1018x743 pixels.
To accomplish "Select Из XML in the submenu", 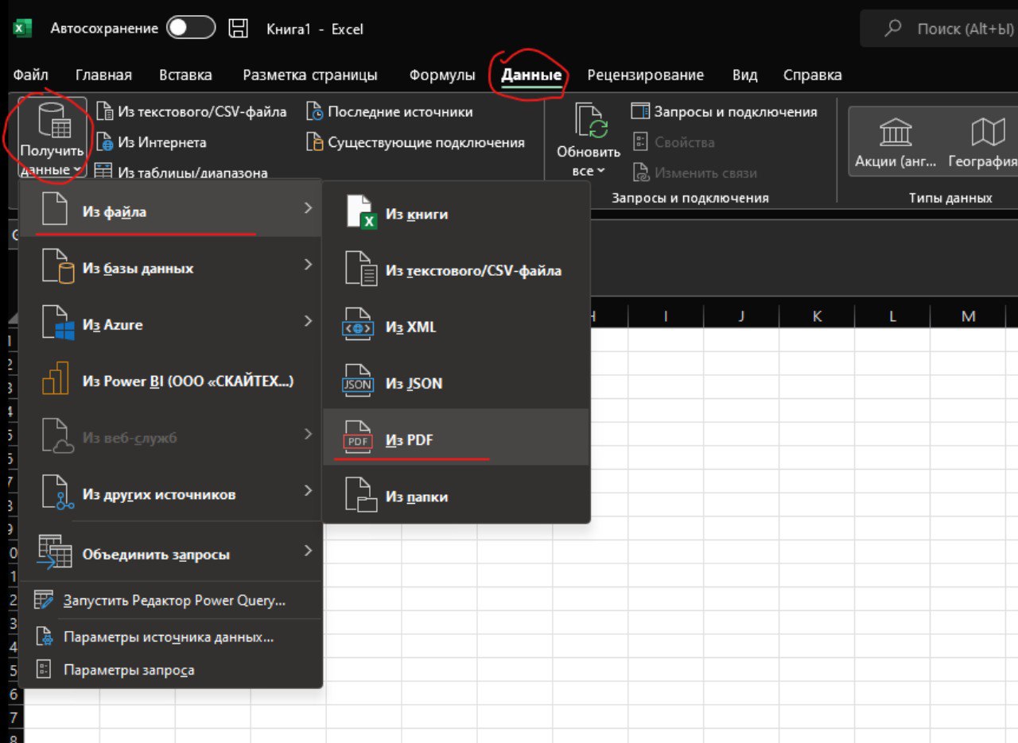I will pos(456,327).
